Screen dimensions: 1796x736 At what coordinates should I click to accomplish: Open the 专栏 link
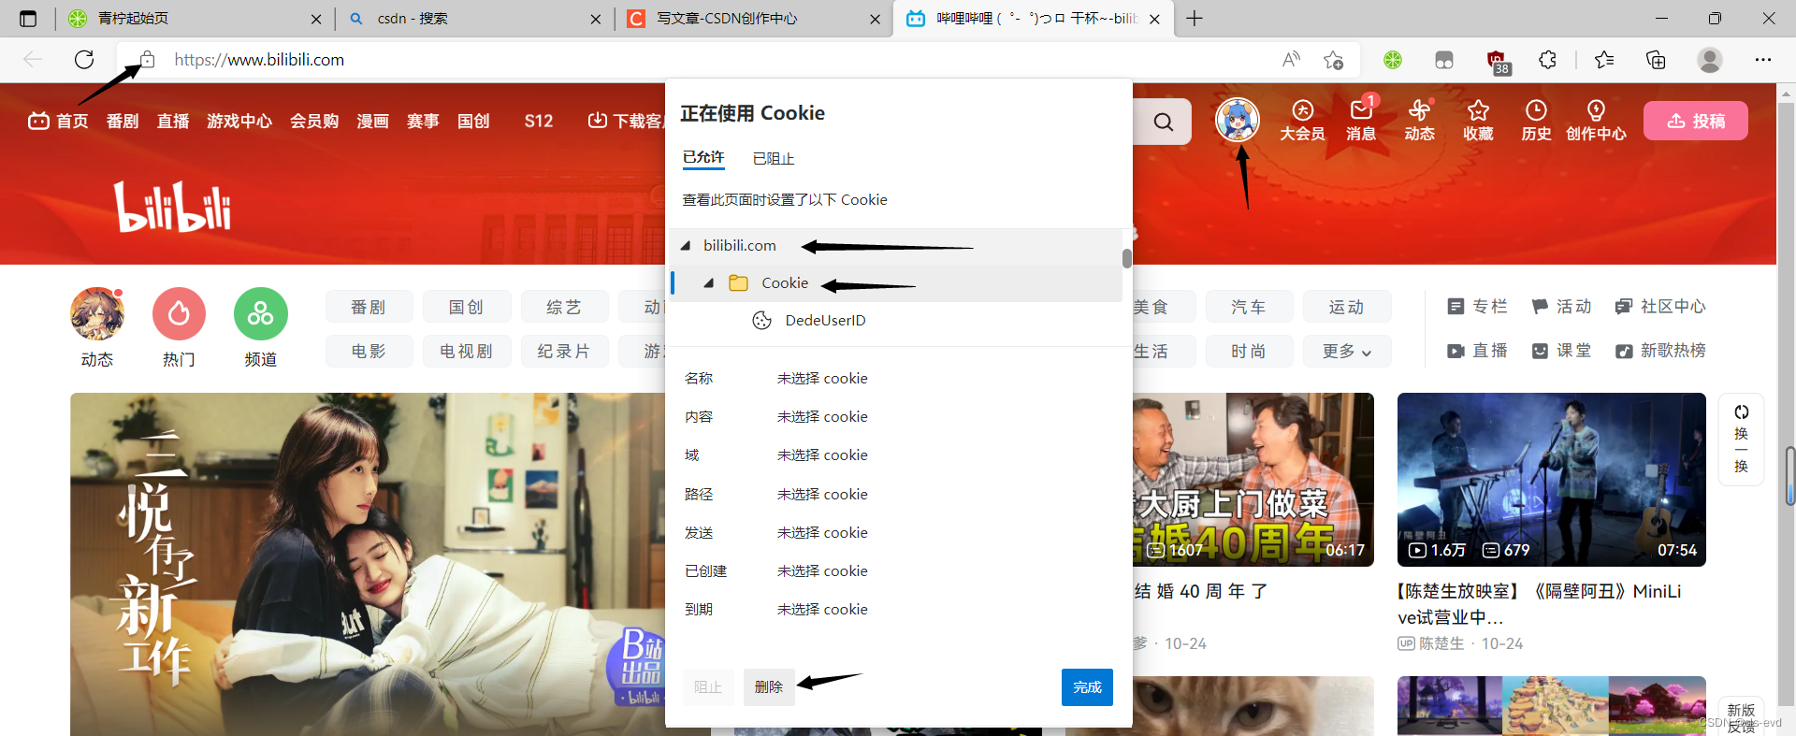[1477, 307]
